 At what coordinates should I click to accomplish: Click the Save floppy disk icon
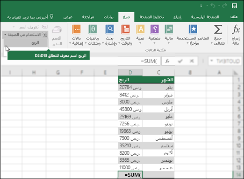pos(234,6)
